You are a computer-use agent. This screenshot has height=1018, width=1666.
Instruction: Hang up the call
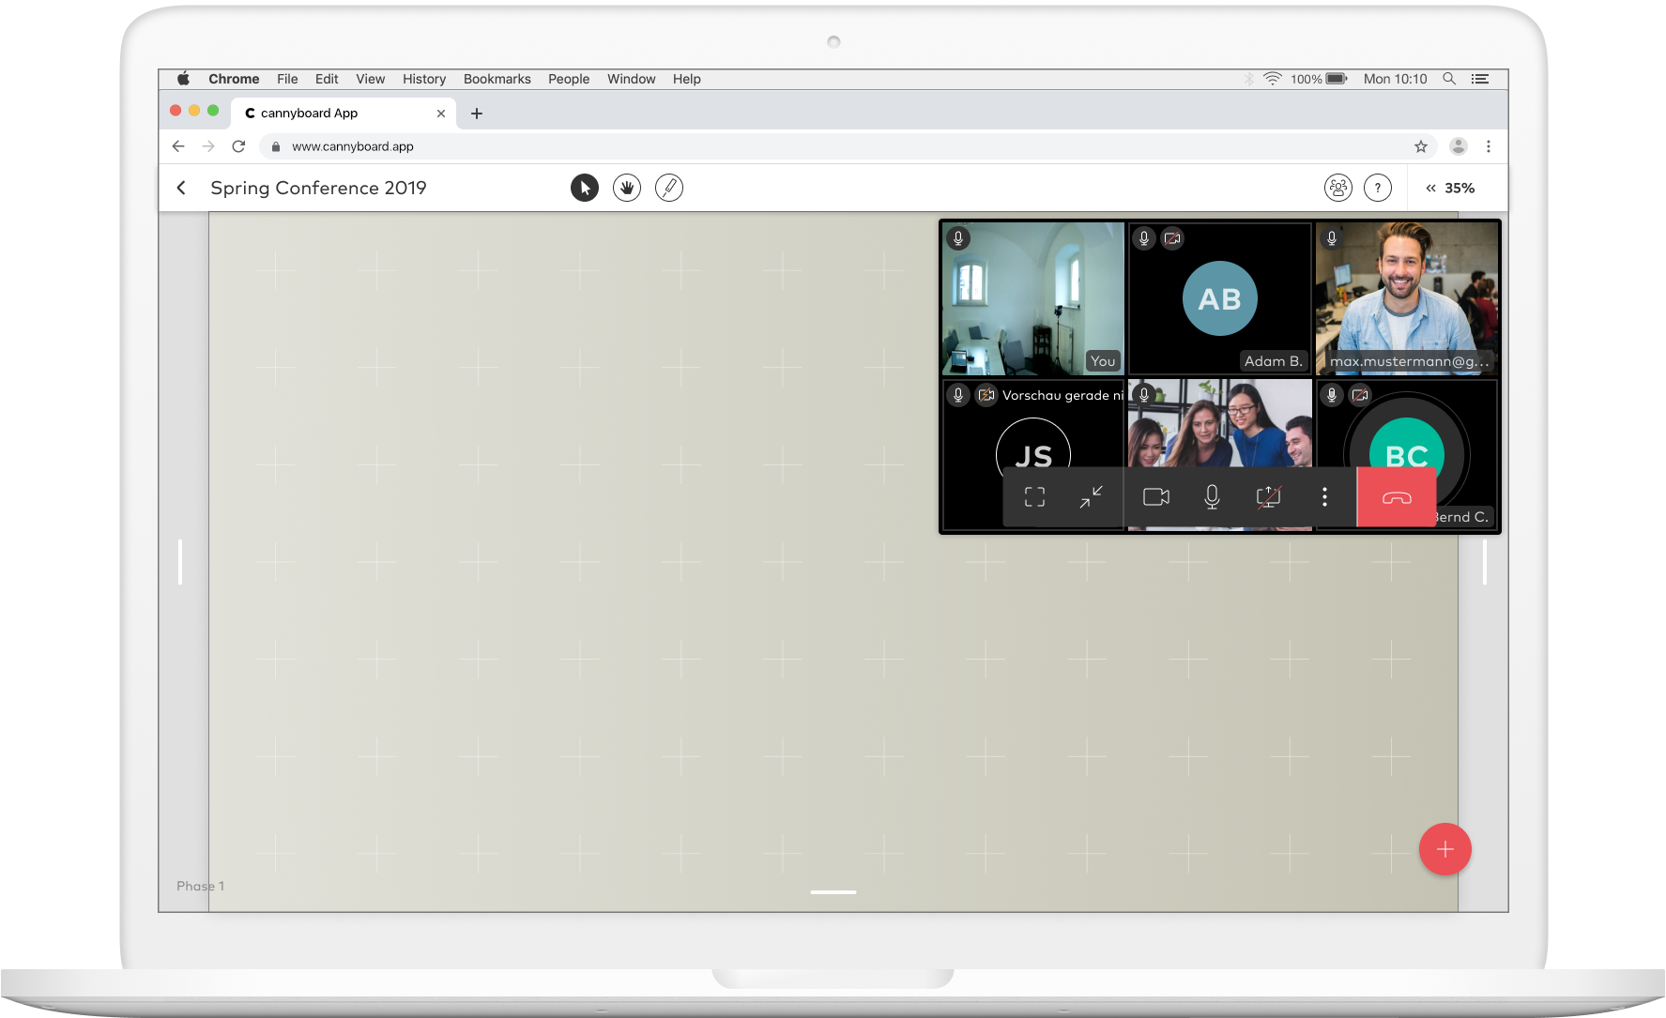[1397, 497]
